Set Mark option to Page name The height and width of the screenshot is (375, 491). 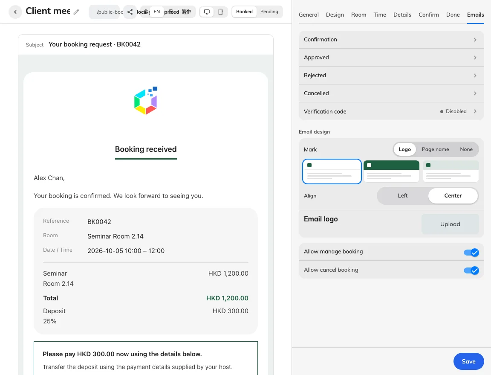coord(435,149)
